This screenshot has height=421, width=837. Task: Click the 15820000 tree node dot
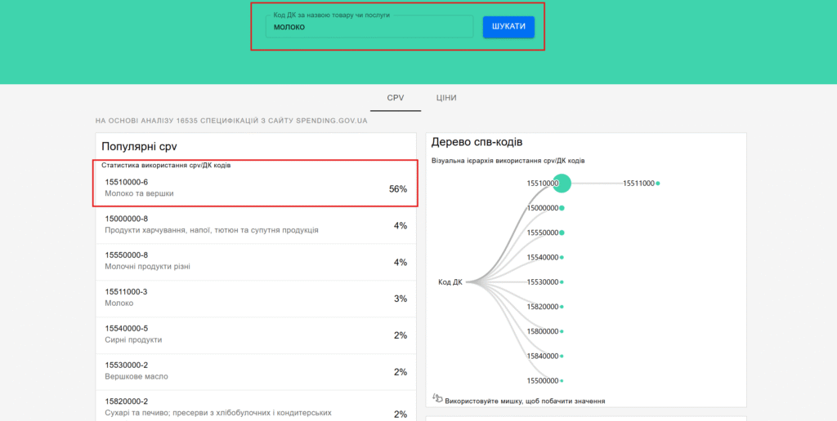[562, 307]
